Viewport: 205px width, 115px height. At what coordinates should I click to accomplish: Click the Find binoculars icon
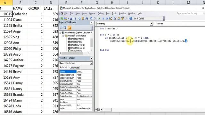[86, 19]
